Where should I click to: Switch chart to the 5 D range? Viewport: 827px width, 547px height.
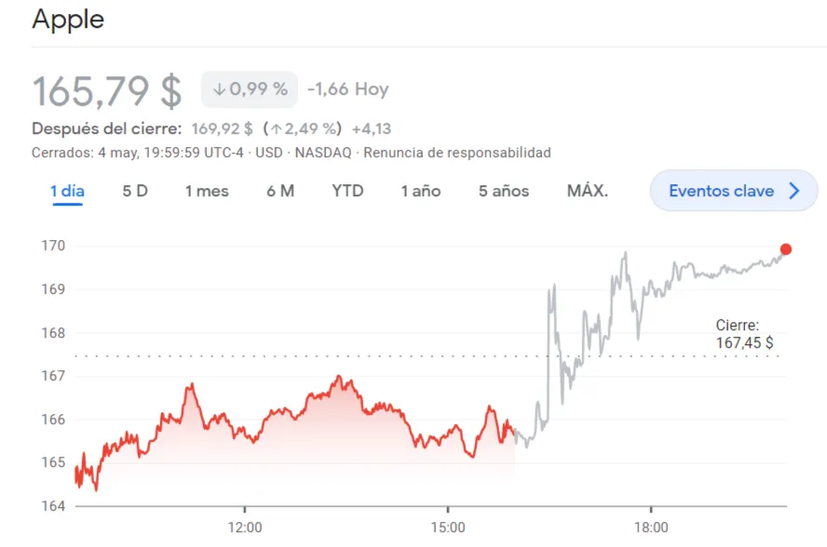(135, 191)
